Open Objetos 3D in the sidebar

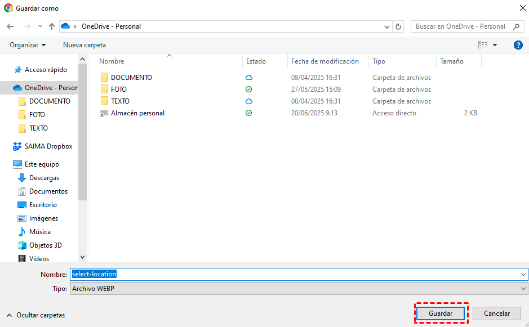click(46, 245)
